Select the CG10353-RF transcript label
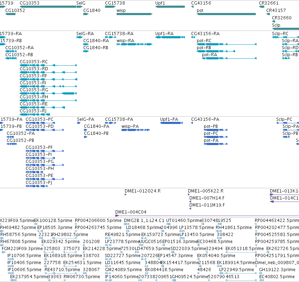Image resolution: width=299 pixels, height=282 pixels. pyautogui.click(x=33, y=76)
